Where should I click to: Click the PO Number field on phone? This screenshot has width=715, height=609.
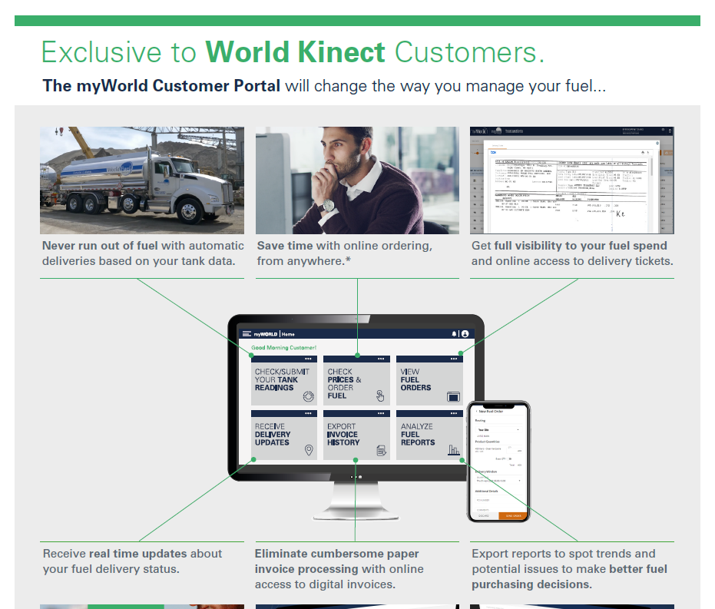pyautogui.click(x=498, y=500)
